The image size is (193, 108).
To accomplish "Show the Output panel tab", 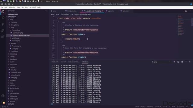I will 63,62.
